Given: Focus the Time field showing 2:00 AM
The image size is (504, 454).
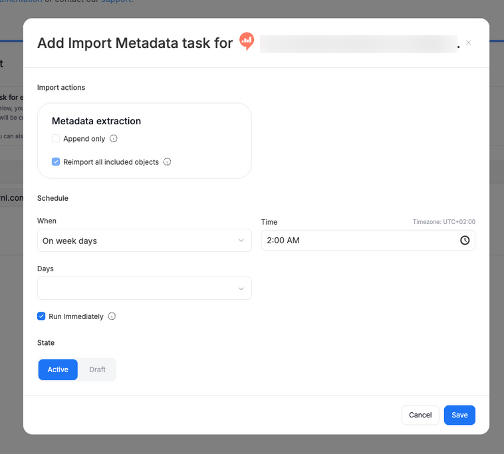Looking at the screenshot, I should click(x=368, y=241).
